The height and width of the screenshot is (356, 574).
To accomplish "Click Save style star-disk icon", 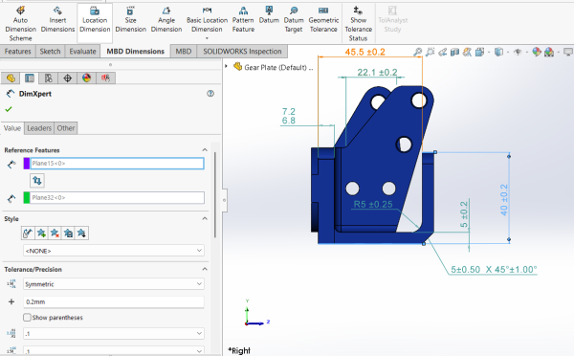I will [x=68, y=233].
